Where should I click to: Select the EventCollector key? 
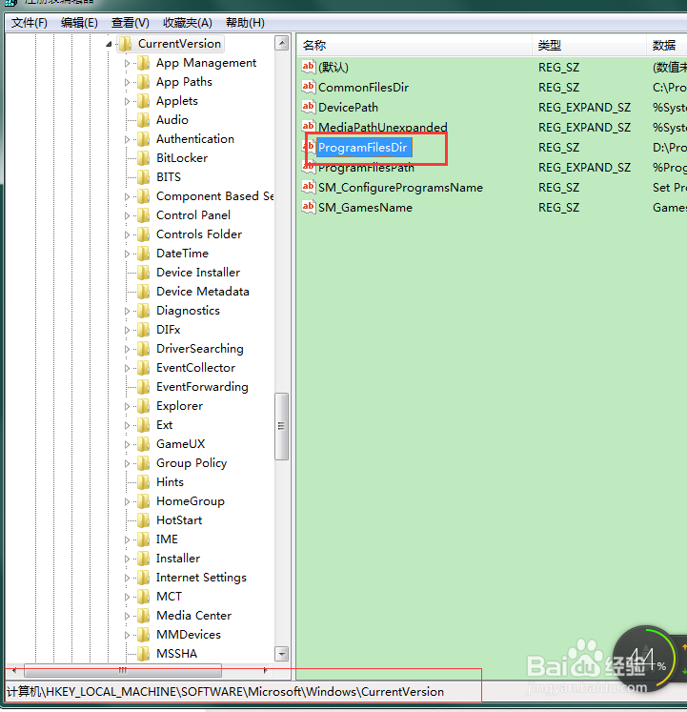pos(195,368)
